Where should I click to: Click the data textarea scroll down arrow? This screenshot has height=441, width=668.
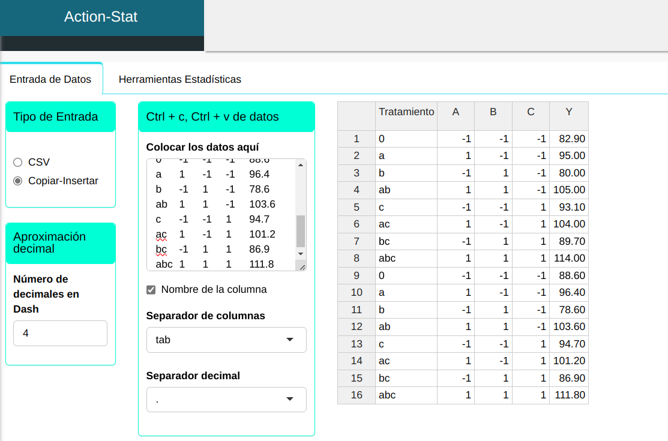pyautogui.click(x=301, y=254)
